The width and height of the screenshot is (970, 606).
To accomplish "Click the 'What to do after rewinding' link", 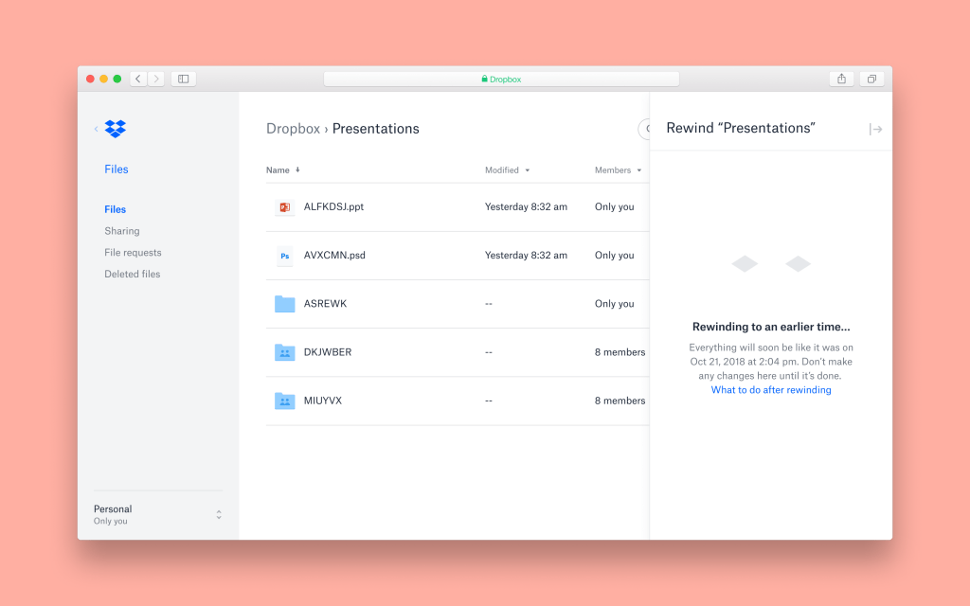I will click(771, 390).
